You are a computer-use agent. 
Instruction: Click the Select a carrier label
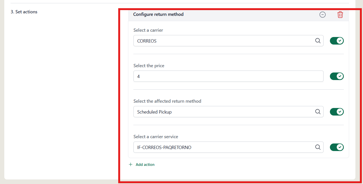[148, 30]
